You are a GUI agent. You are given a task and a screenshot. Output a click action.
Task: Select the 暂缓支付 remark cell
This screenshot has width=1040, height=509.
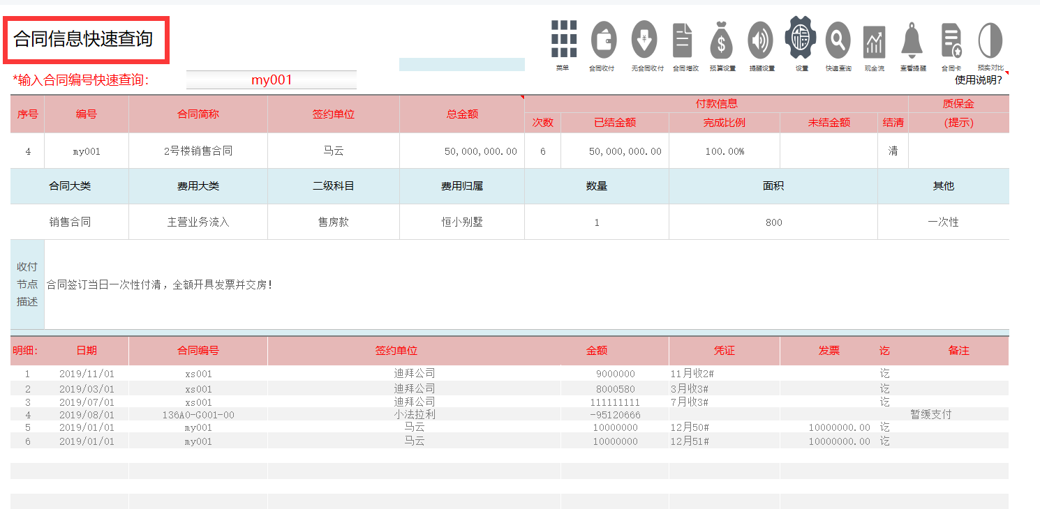[959, 415]
